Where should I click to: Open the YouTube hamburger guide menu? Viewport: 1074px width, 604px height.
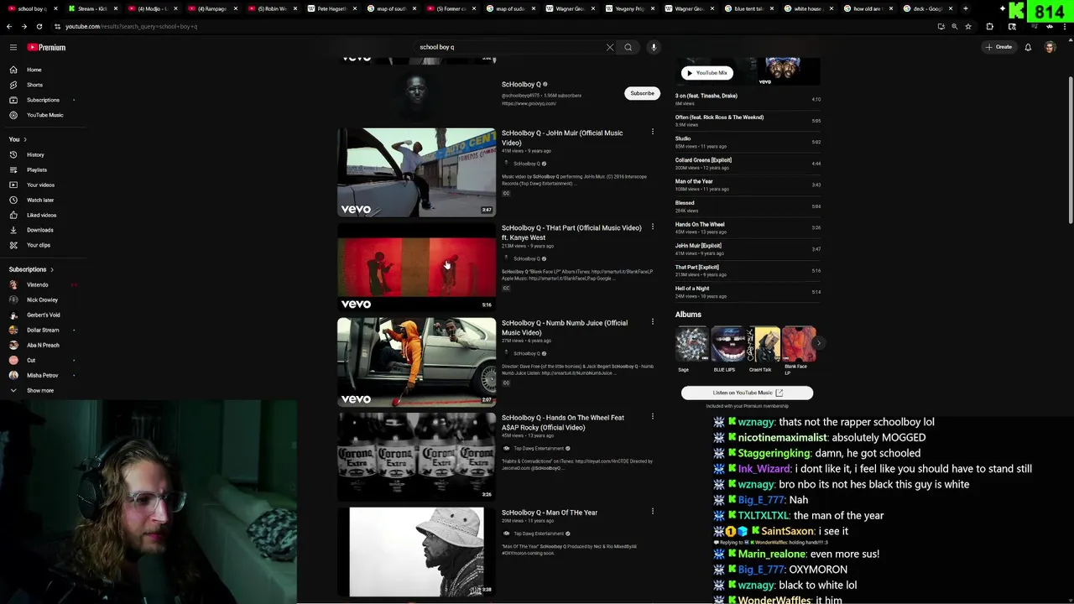13,47
